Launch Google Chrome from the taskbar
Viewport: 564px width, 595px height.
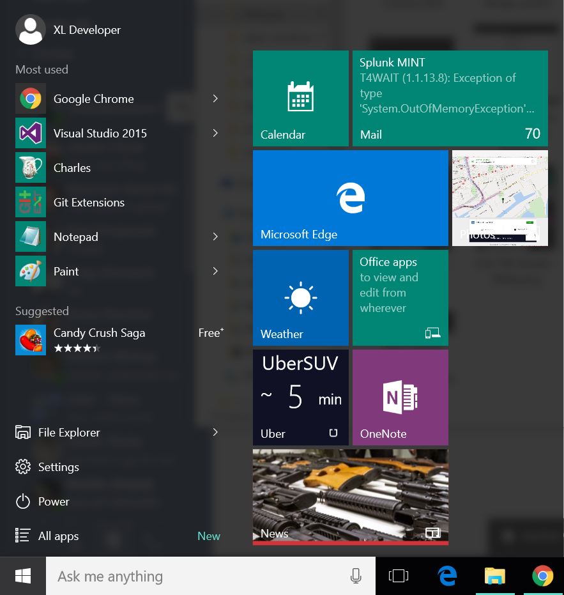coord(542,576)
